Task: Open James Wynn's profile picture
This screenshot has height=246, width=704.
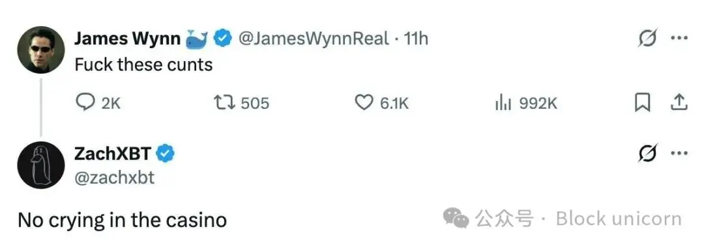Action: [41, 49]
